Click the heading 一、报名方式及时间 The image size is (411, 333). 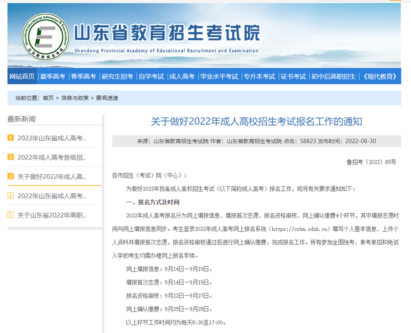click(153, 202)
